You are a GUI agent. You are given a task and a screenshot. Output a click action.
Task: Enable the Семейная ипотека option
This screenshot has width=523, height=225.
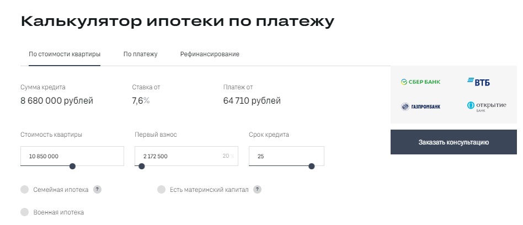[x=24, y=190]
